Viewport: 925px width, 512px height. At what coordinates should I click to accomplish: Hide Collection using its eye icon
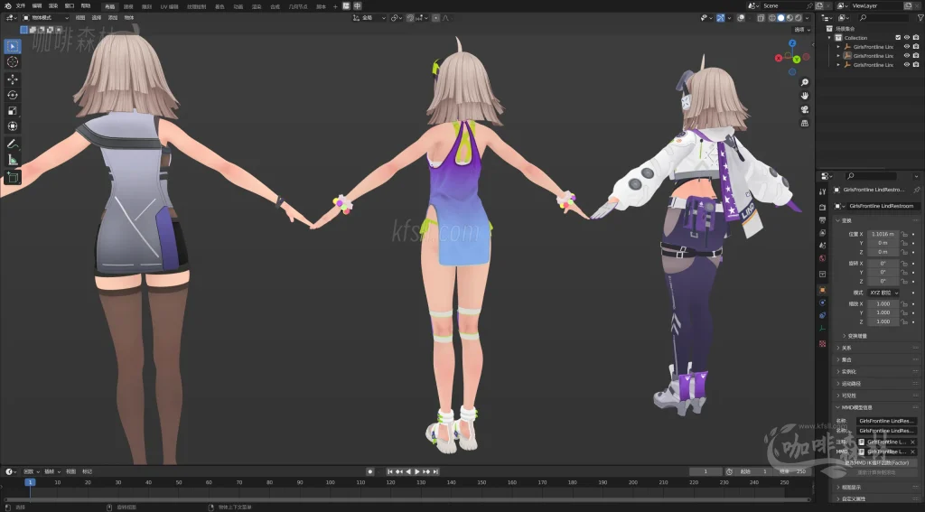[907, 38]
